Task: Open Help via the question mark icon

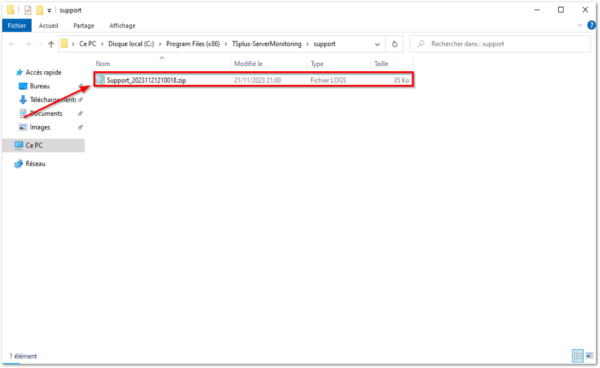Action: (592, 25)
